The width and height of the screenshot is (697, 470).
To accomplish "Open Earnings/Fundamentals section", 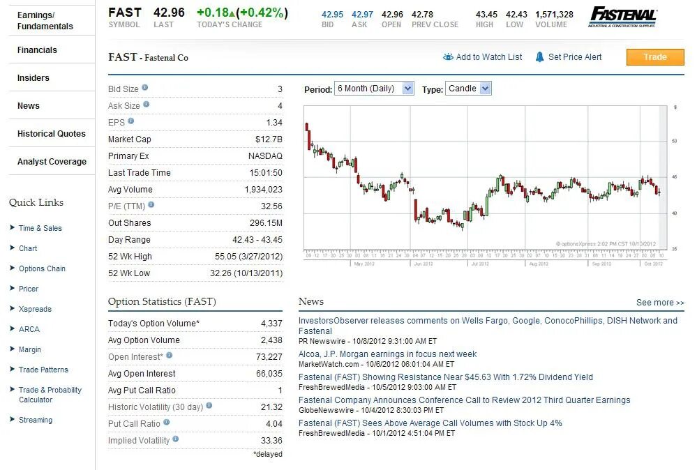I will (x=45, y=20).
